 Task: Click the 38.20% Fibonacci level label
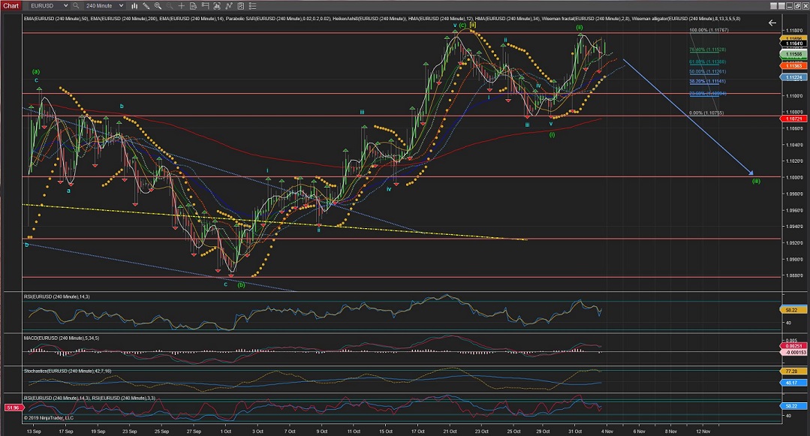click(707, 81)
